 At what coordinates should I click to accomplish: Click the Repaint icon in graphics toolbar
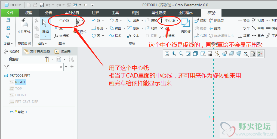(x=188, y=54)
